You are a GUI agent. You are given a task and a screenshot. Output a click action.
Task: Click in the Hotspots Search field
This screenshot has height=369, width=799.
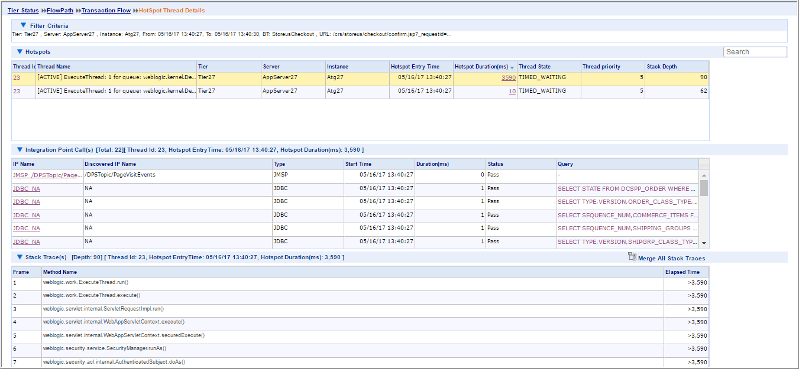click(755, 52)
